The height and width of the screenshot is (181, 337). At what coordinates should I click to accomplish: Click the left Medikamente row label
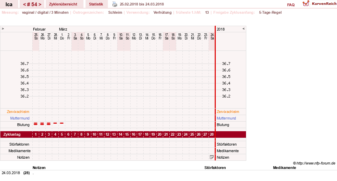click(20, 151)
